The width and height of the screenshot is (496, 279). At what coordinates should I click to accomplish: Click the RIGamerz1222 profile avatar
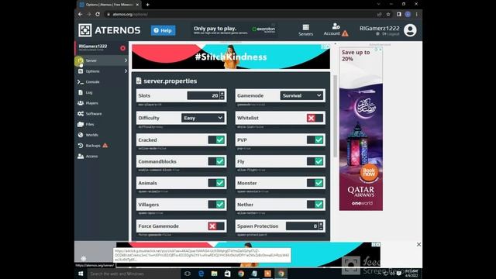[410, 30]
